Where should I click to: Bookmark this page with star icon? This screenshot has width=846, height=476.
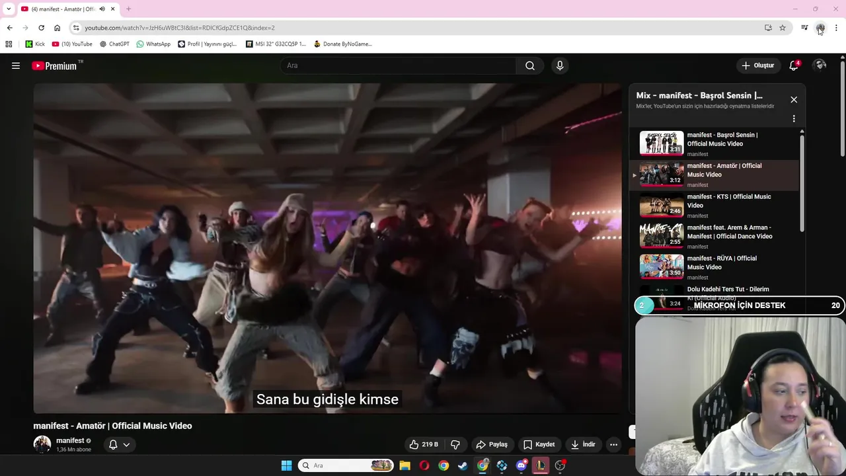783,28
